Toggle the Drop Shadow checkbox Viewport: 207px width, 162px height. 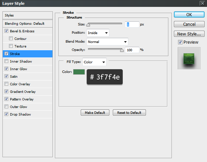[x=6, y=114]
